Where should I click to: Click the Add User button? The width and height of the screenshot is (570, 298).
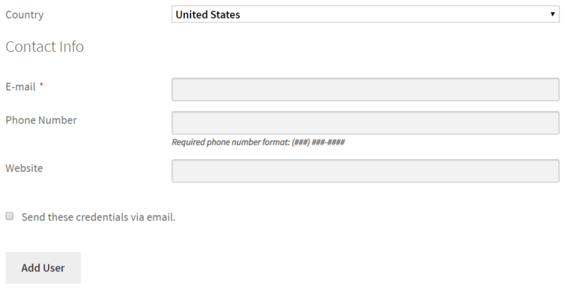43,268
